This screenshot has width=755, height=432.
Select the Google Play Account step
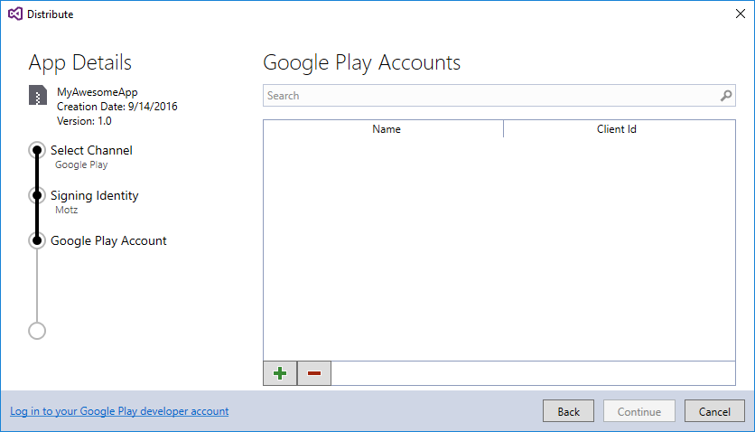click(x=108, y=240)
